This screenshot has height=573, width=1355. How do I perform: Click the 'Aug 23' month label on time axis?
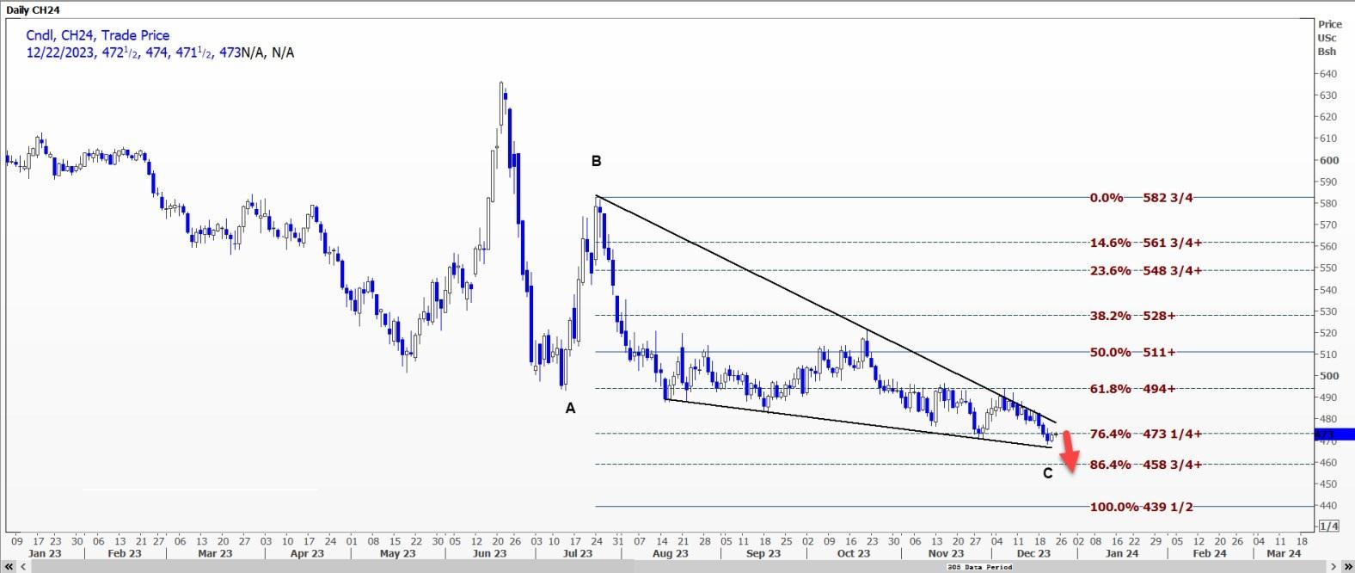671,553
